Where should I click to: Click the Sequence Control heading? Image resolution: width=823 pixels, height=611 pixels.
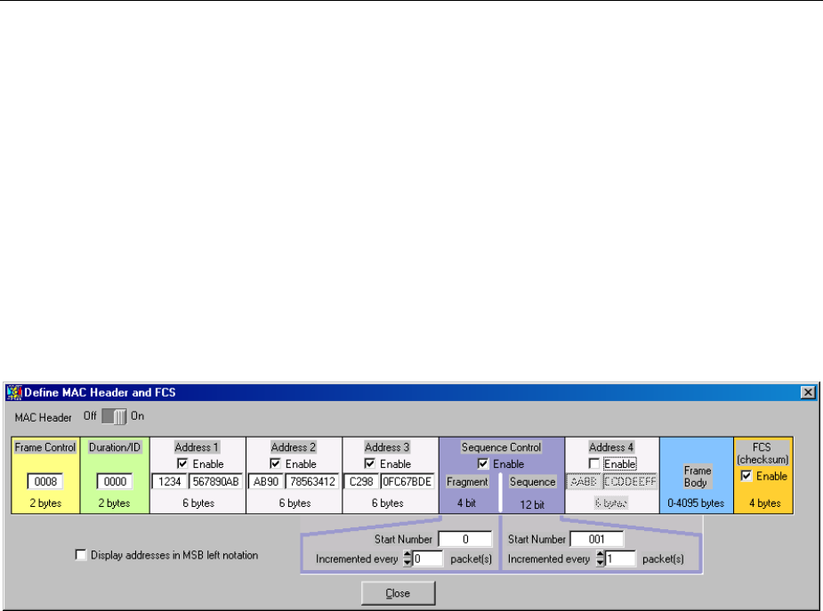(x=501, y=447)
